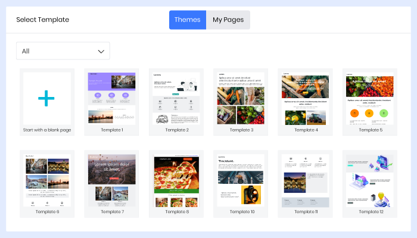Click the dropdown chevron arrow
Screen dimensions: 417x238
[101, 51]
